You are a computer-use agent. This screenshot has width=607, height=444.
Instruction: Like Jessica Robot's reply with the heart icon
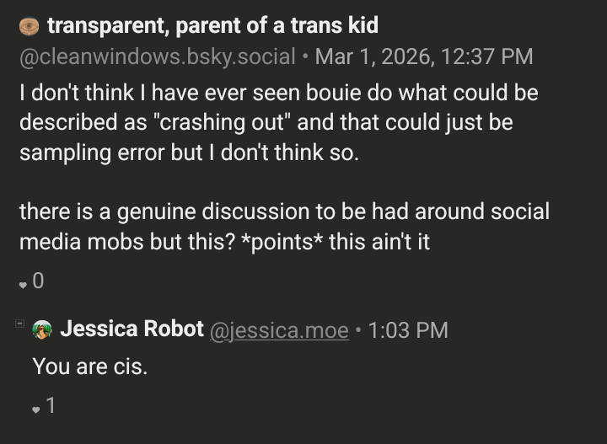[x=35, y=409]
